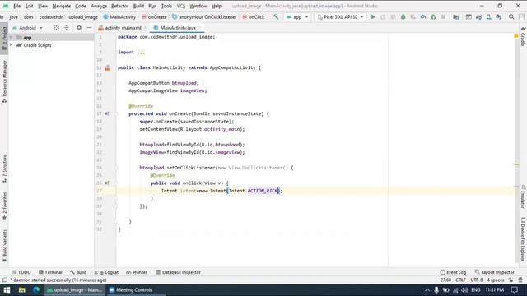Click override gutter marker at line 17
527x296 pixels.
(106, 113)
